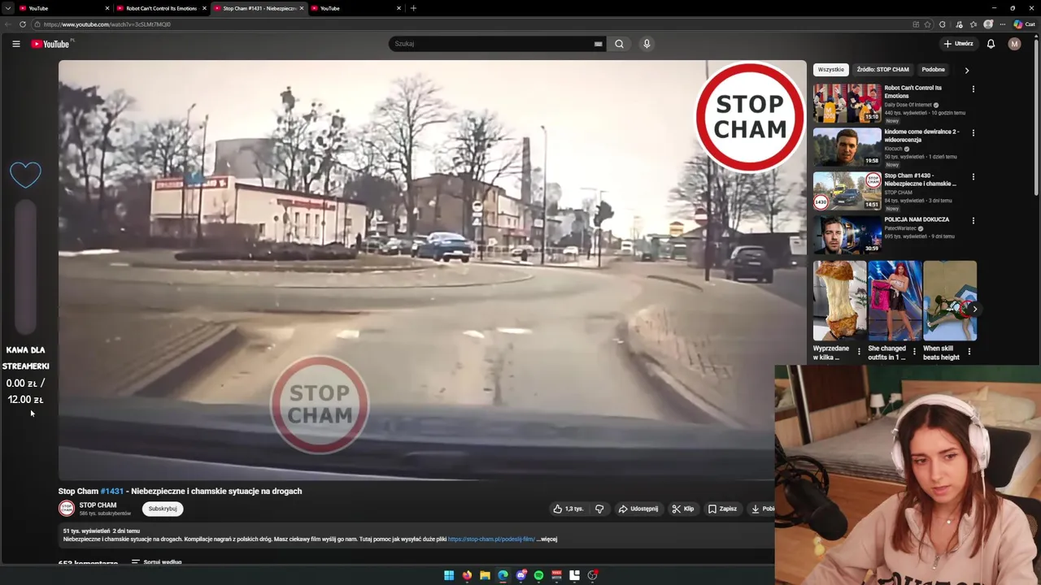Open options menu for POLICJA NAM DOKUCZA
Viewport: 1041px width, 585px height.
pyautogui.click(x=973, y=220)
